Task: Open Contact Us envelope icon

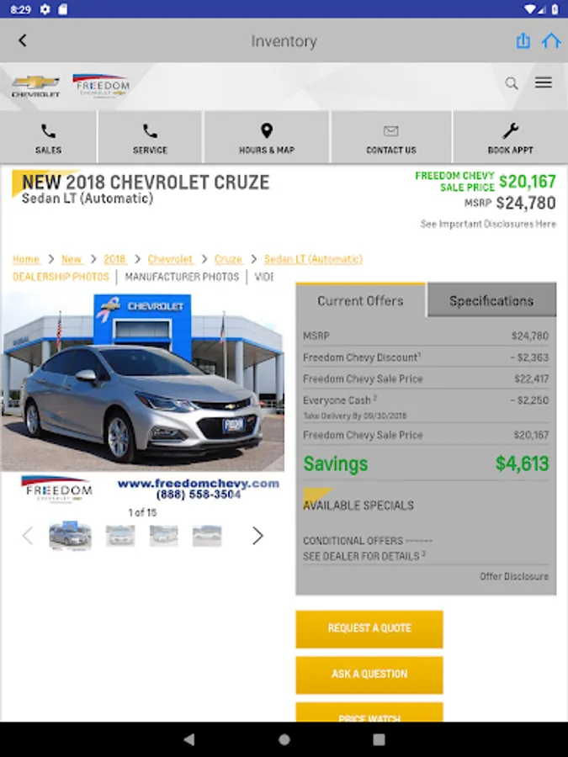Action: tap(390, 131)
